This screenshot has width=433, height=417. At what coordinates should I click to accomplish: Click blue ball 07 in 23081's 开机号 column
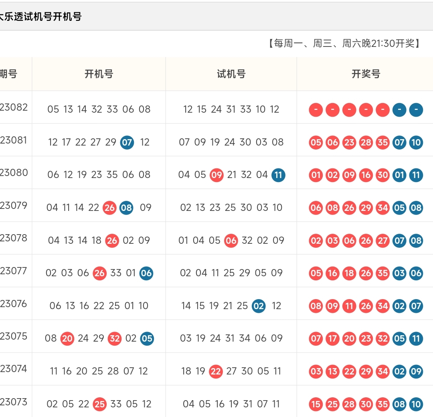(x=127, y=142)
